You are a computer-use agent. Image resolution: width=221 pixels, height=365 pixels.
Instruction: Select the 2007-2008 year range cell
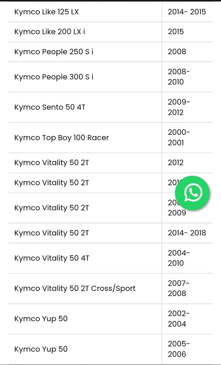click(x=179, y=288)
